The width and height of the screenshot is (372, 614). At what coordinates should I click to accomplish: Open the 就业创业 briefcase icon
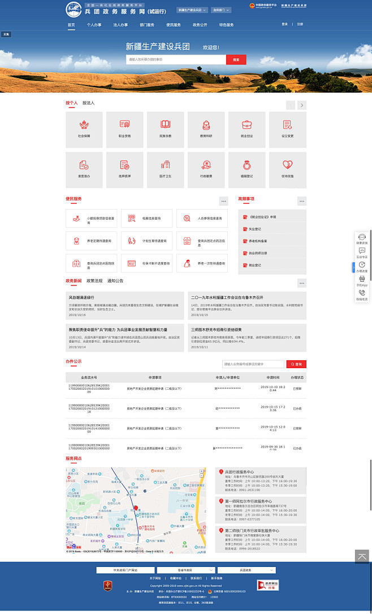(x=246, y=126)
